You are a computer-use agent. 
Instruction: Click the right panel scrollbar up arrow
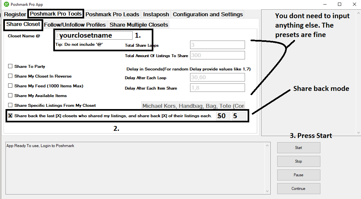point(358,13)
